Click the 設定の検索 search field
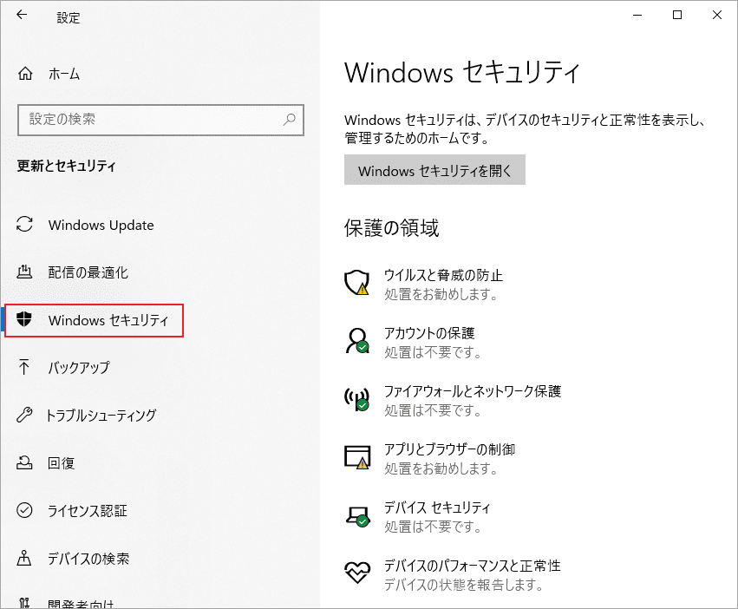Viewport: 738px width, 609px height. (x=160, y=120)
